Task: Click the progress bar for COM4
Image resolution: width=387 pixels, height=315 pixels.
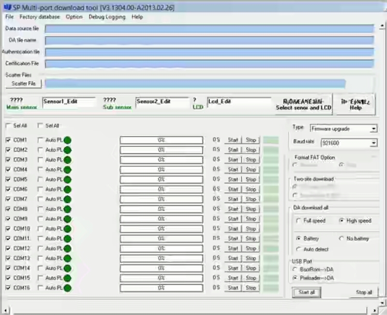Action: click(162, 169)
